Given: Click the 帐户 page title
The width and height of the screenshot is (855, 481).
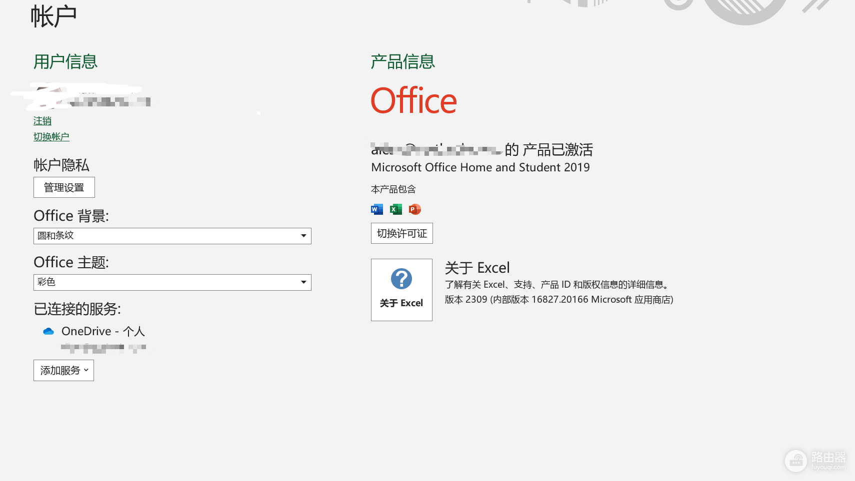Looking at the screenshot, I should [53, 16].
